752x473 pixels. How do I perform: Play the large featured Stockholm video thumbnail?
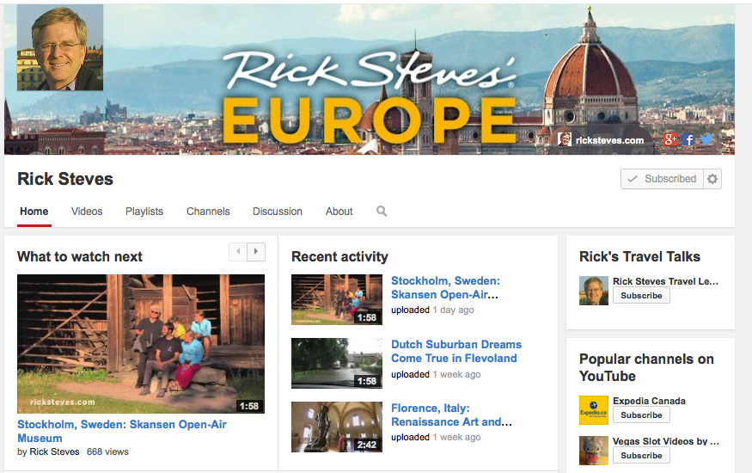(x=141, y=344)
